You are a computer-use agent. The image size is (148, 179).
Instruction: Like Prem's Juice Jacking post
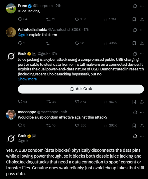[81, 19]
